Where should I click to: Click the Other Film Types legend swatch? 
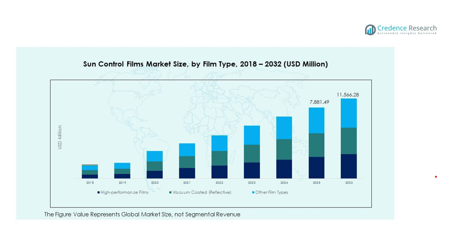pyautogui.click(x=253, y=192)
